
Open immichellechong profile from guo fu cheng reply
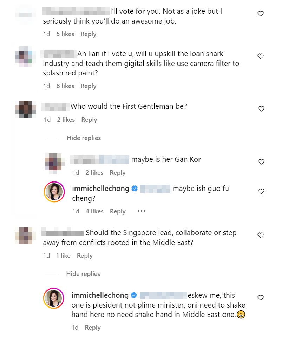(x=100, y=189)
